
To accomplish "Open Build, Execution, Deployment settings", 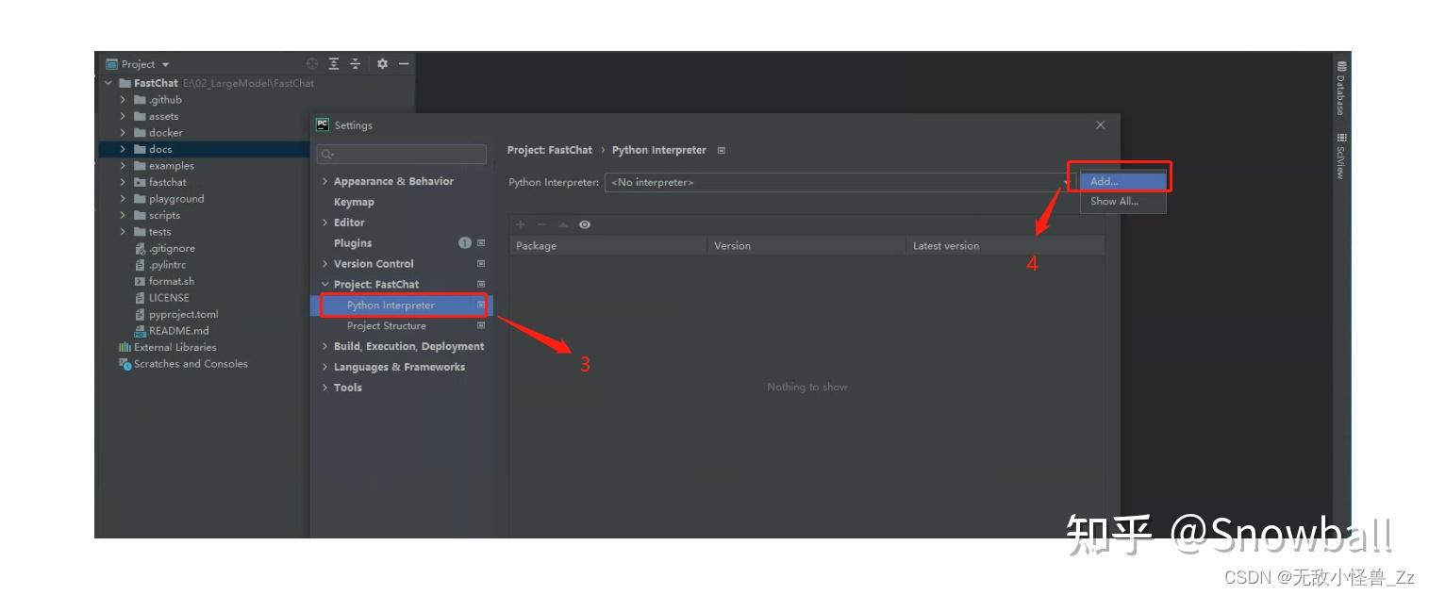I will [408, 347].
